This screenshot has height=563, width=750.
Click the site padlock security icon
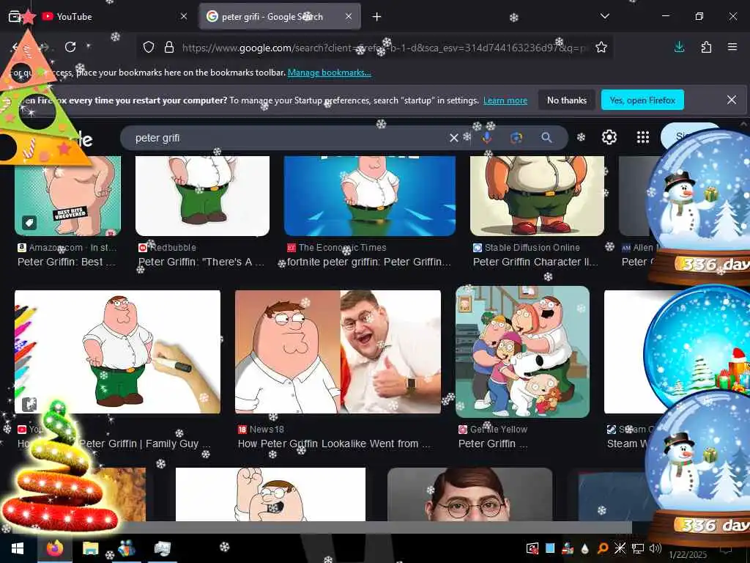[x=169, y=47]
